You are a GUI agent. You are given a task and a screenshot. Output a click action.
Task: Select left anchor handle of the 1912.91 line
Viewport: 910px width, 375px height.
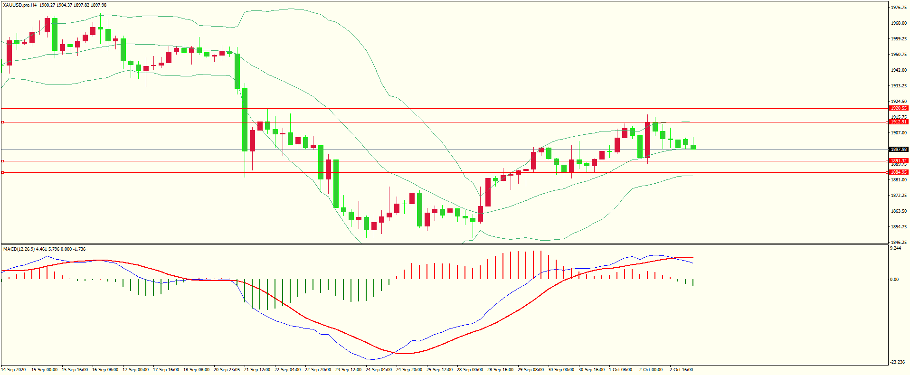tap(2, 122)
